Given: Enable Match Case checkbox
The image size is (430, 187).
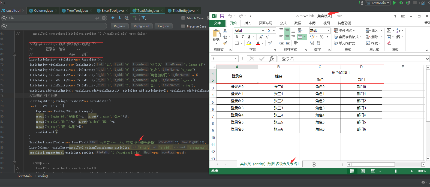Looking at the screenshot, I should click(183, 18).
